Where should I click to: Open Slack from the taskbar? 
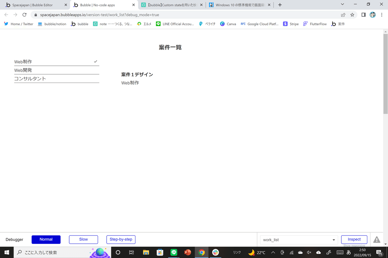click(215, 253)
